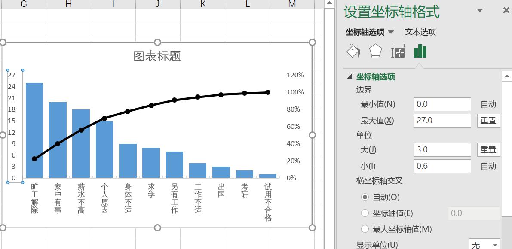
Task: Click the 另有工作 bar in chart
Action: pyautogui.click(x=175, y=165)
